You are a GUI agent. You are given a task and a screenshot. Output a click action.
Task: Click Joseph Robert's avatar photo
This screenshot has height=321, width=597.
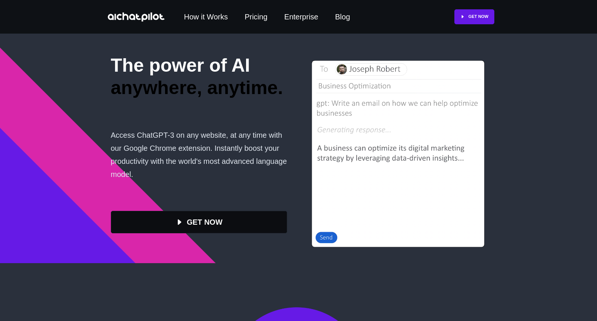tap(342, 69)
